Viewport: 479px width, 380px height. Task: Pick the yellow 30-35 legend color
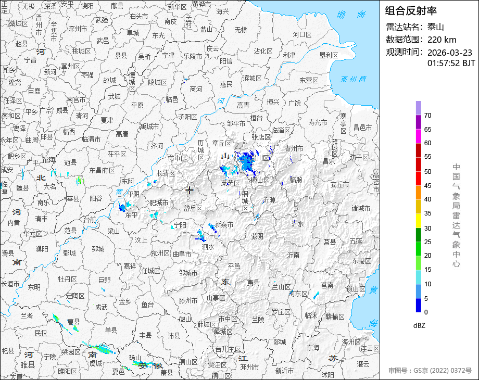[419, 221]
